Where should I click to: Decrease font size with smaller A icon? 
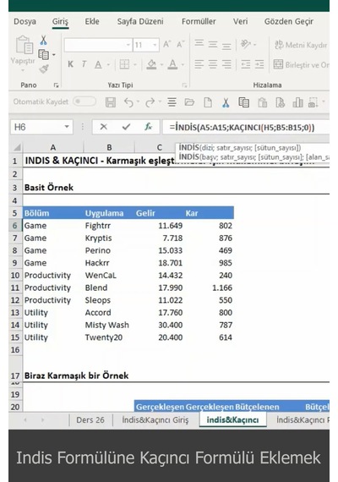coord(180,45)
